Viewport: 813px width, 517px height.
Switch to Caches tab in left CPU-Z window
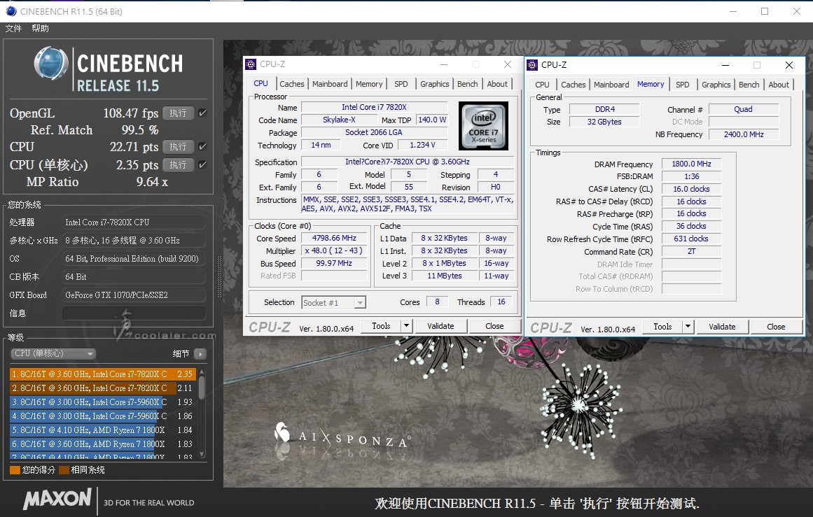pyautogui.click(x=292, y=84)
